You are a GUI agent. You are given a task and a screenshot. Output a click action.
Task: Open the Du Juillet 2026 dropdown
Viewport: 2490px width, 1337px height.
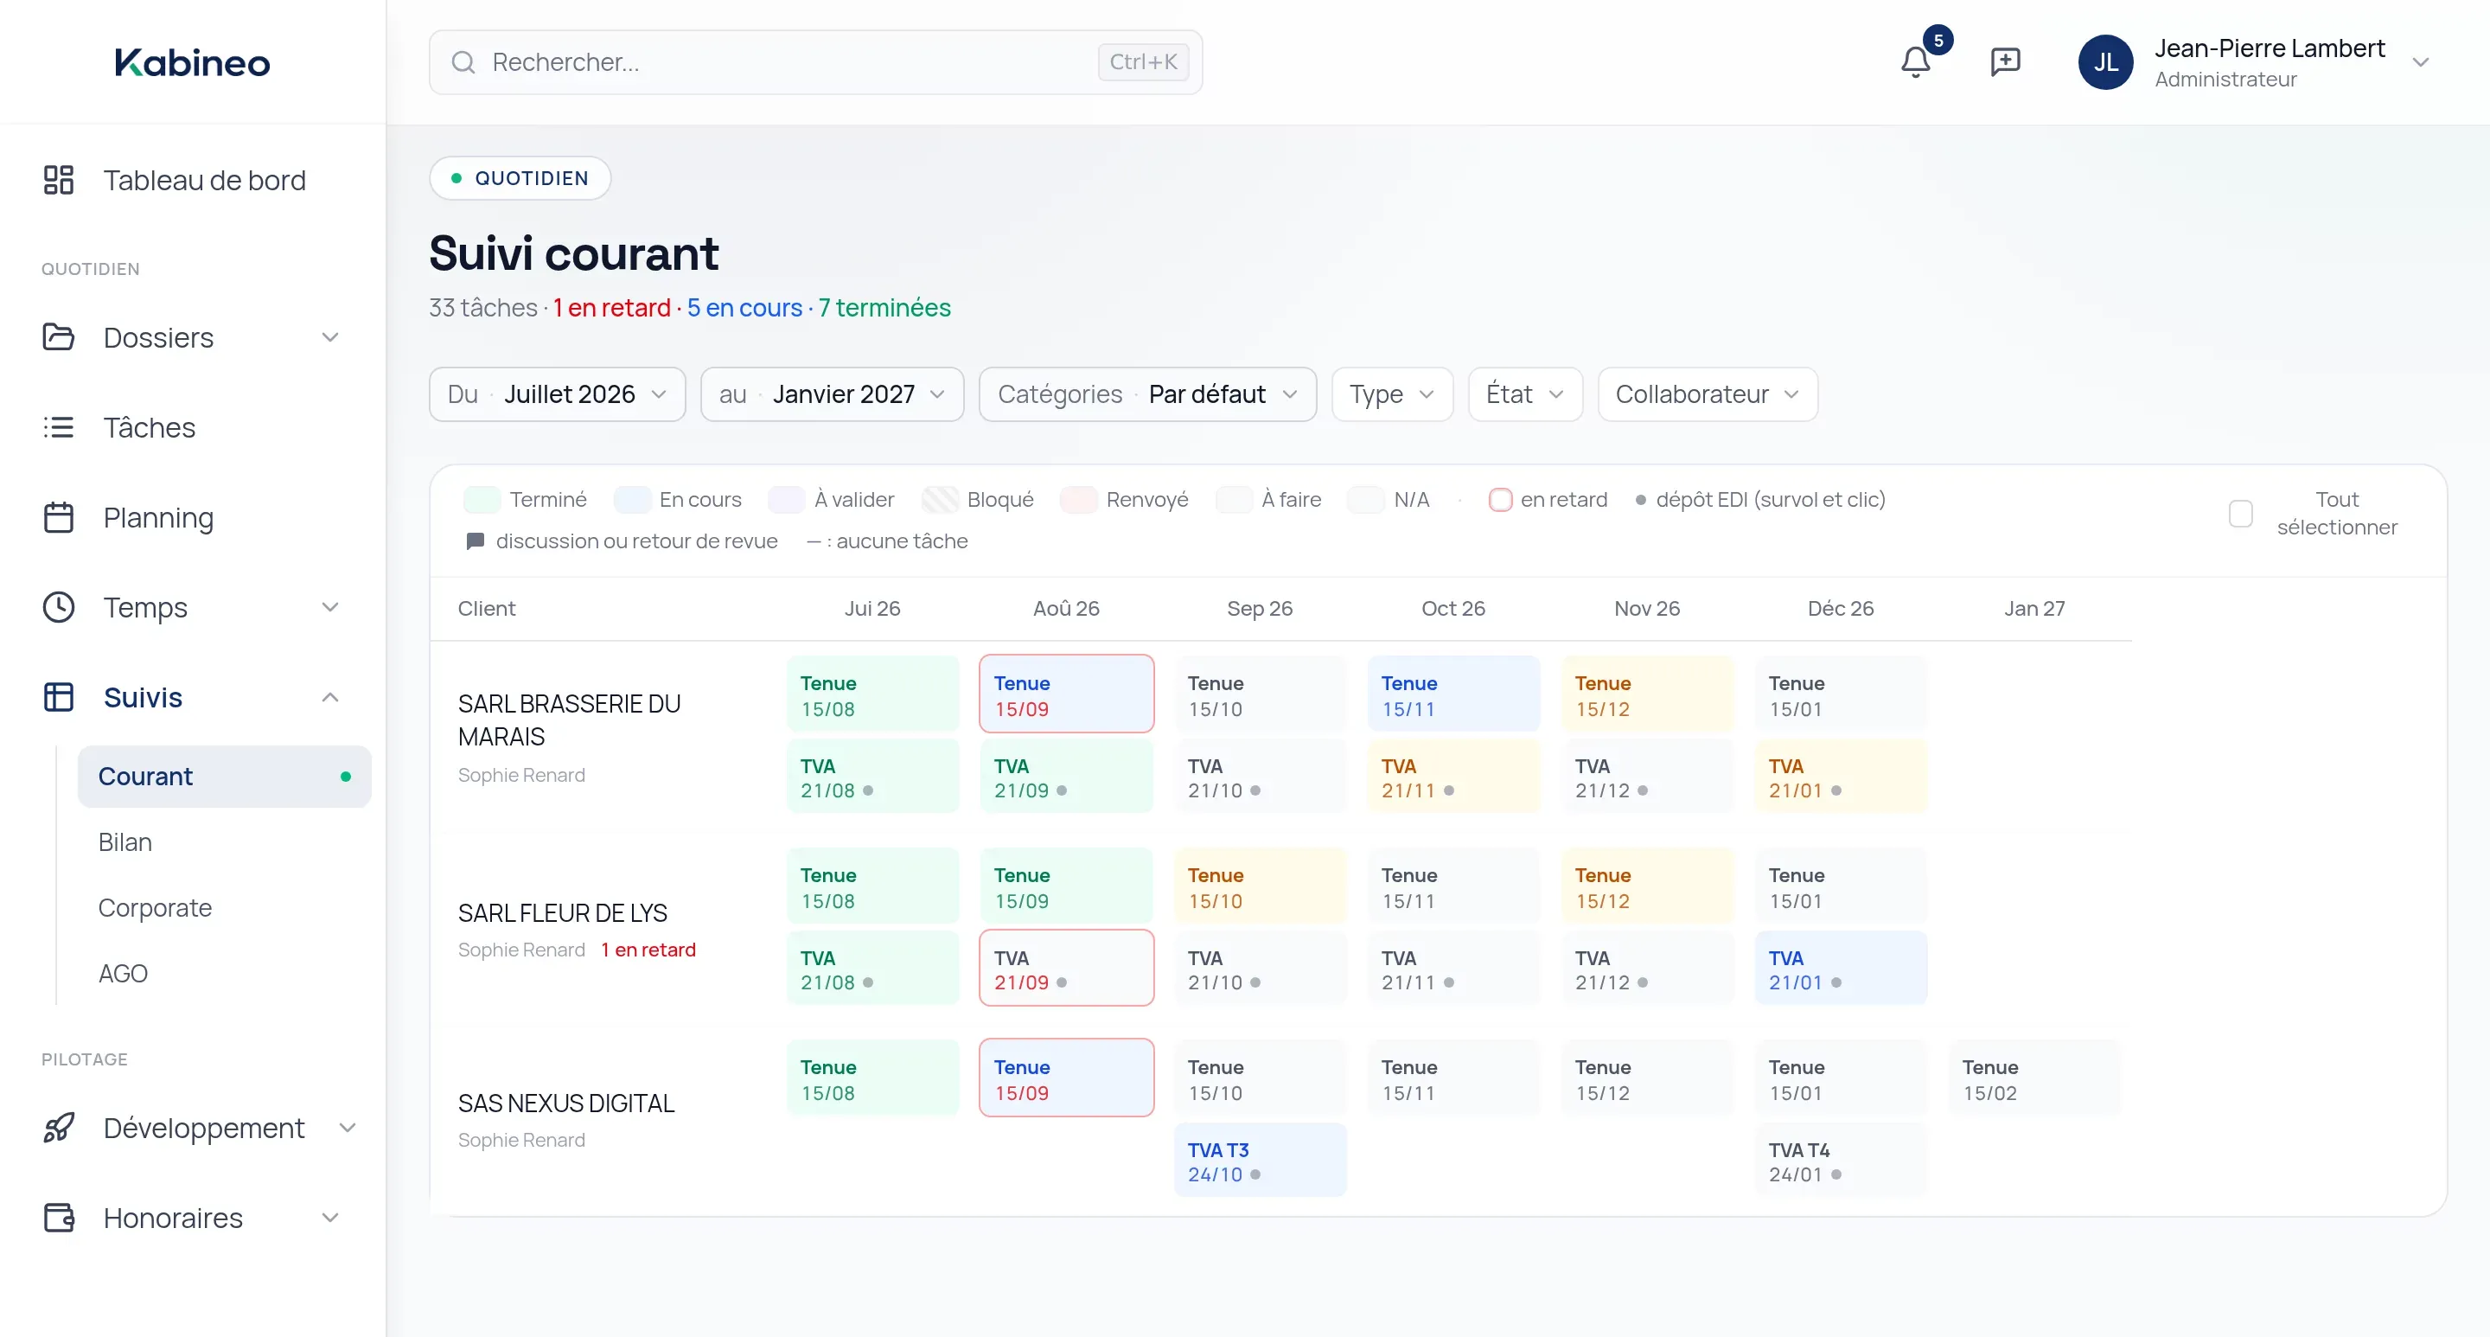pos(557,394)
